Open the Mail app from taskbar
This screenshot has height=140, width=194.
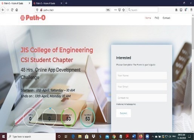tap(107, 137)
